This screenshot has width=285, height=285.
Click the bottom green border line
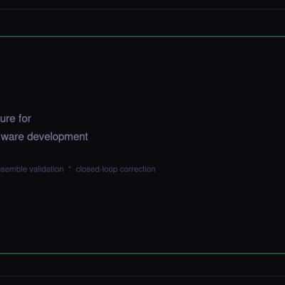(142, 254)
